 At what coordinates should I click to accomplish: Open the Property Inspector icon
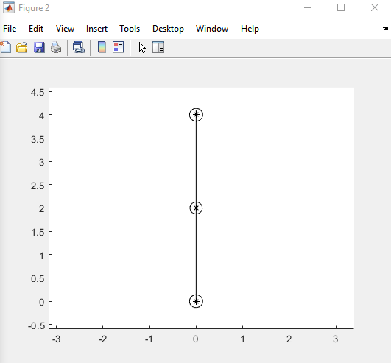(158, 47)
